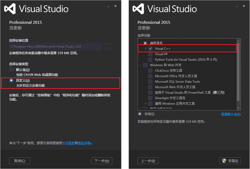Check Python Tools for Visual Studio
The height and width of the screenshot is (169, 250).
[x=150, y=60]
